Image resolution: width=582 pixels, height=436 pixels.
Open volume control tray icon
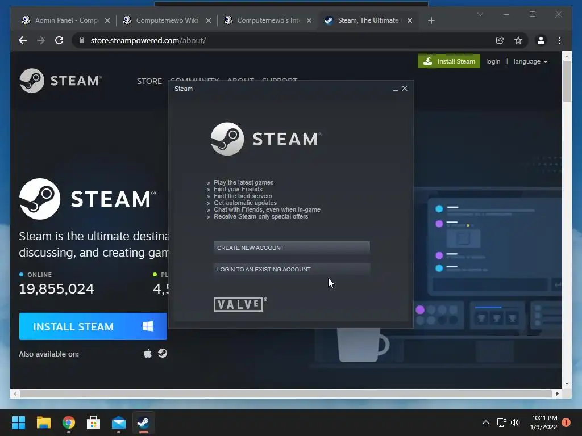click(515, 422)
